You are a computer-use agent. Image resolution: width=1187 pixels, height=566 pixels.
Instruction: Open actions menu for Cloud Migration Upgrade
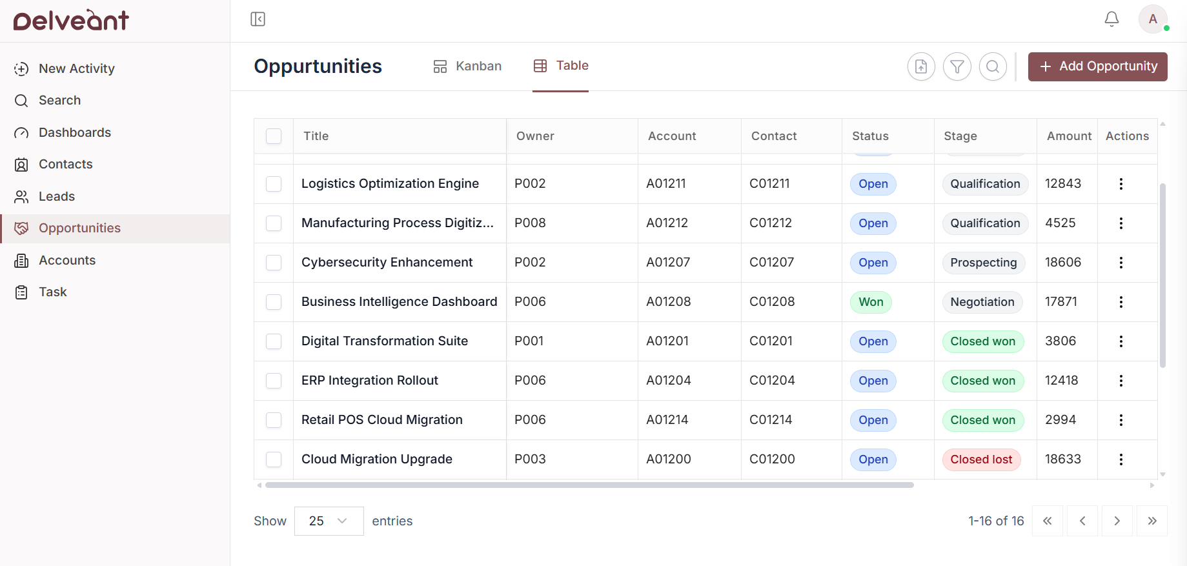click(1121, 460)
